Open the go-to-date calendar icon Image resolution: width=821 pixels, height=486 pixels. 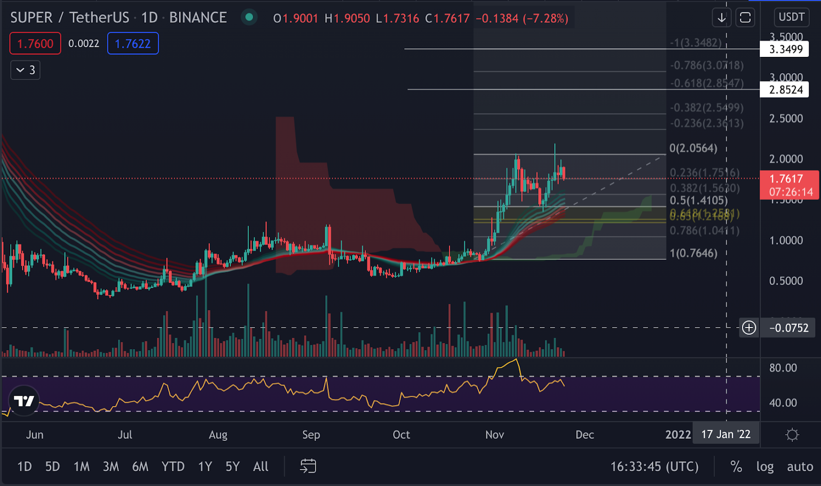(x=308, y=466)
